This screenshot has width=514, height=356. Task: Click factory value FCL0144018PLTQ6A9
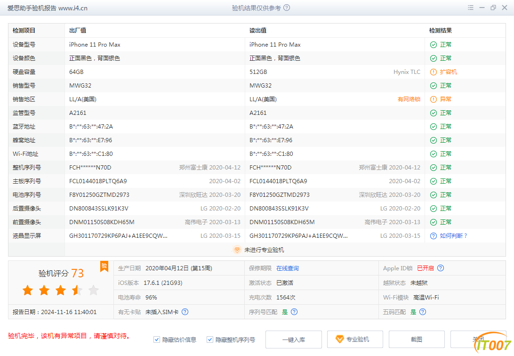(98, 181)
